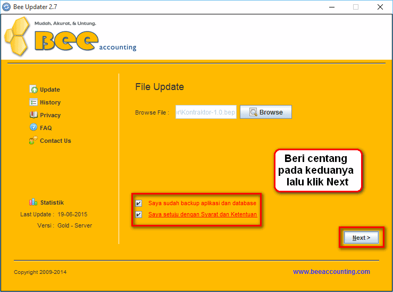Open the Update menu item
Screen dimensions: 393x292
[x=50, y=90]
